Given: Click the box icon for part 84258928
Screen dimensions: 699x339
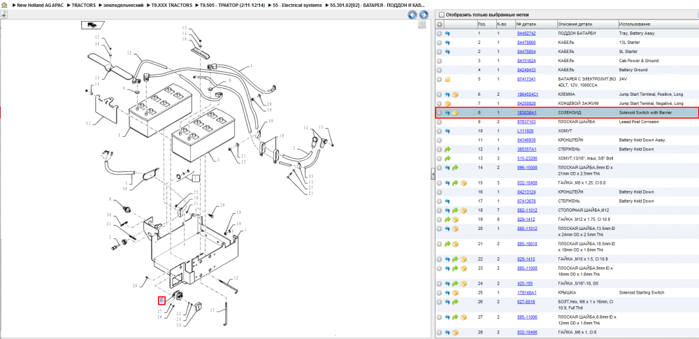Looking at the screenshot, I should (x=447, y=103).
